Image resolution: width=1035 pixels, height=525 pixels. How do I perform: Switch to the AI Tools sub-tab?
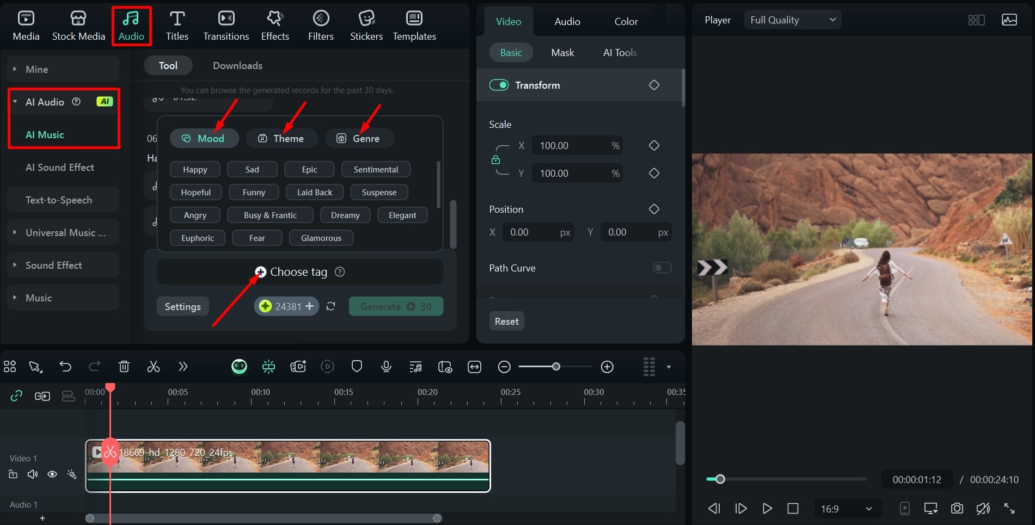coord(620,53)
